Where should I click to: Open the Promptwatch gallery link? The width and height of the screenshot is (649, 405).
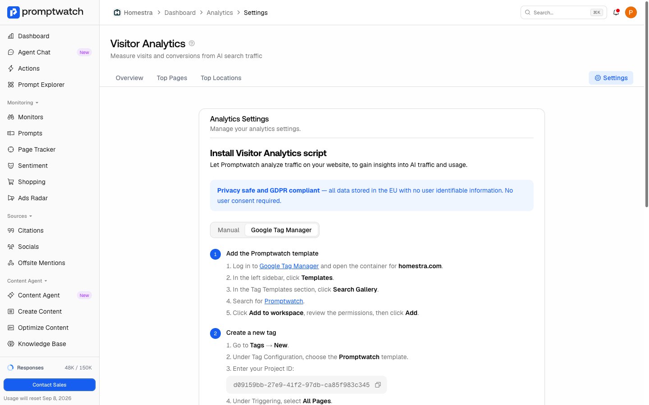[283, 301]
